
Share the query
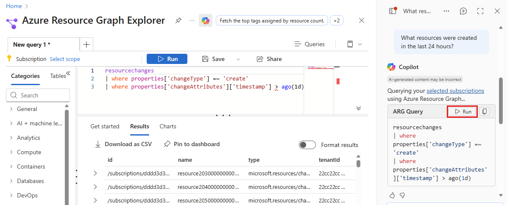pos(269,59)
